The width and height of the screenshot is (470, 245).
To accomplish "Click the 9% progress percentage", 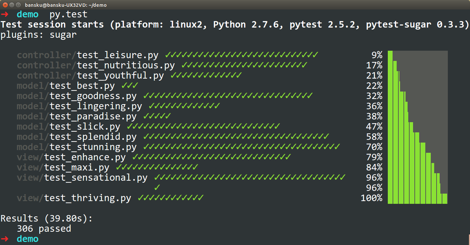I will pos(377,55).
